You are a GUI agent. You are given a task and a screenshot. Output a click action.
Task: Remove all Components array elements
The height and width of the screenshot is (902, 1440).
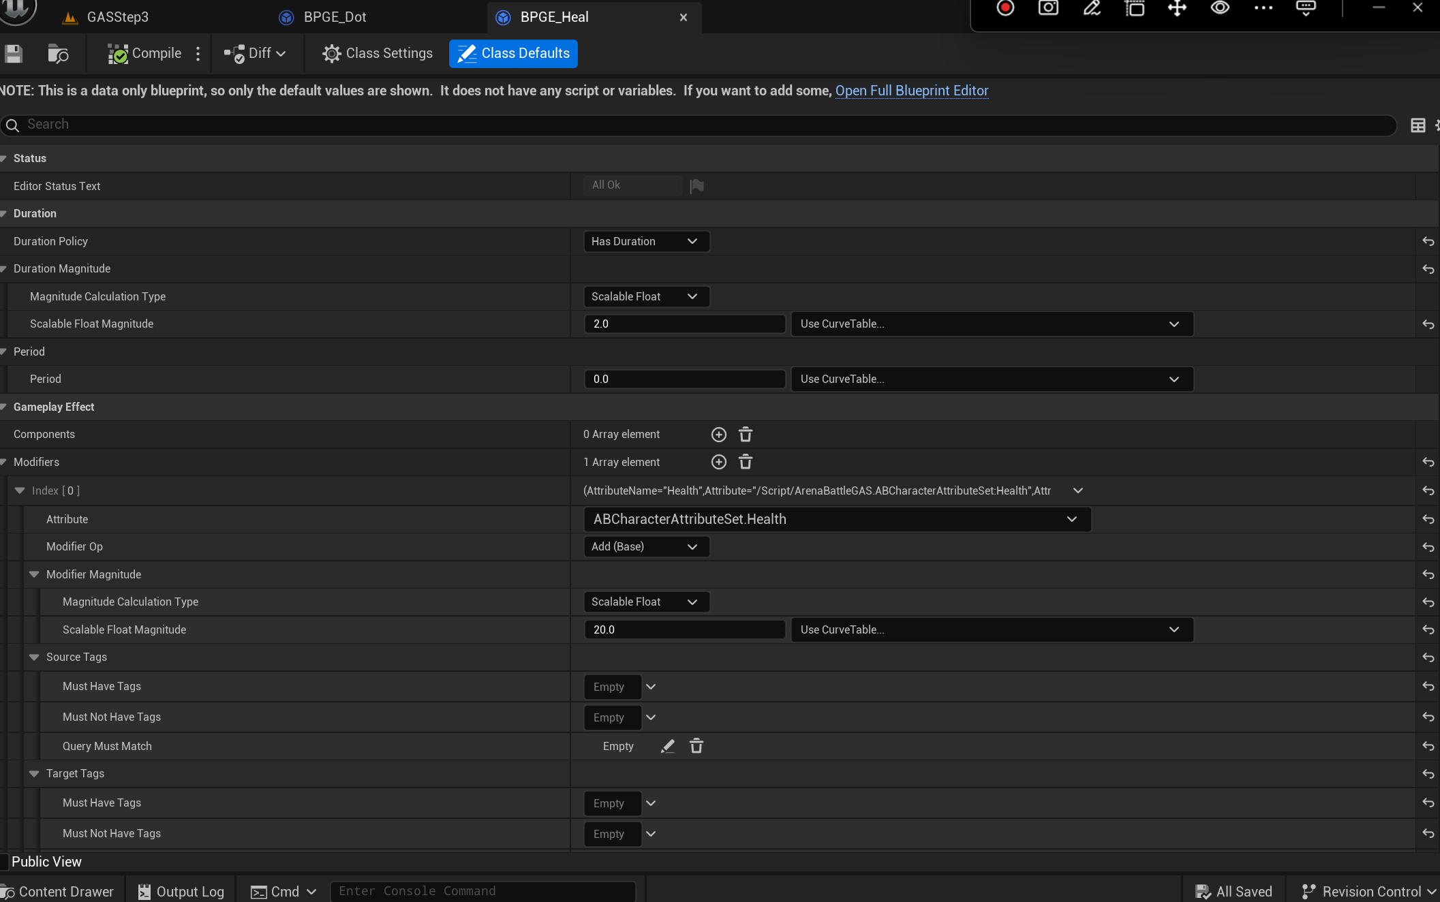coord(746,435)
